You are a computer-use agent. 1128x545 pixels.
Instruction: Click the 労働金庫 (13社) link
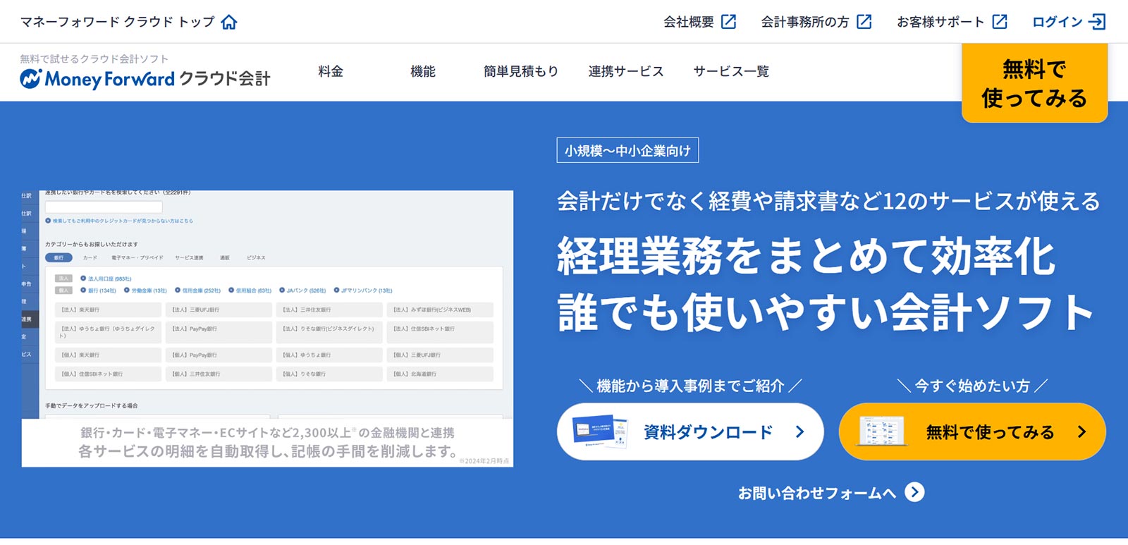tap(146, 290)
